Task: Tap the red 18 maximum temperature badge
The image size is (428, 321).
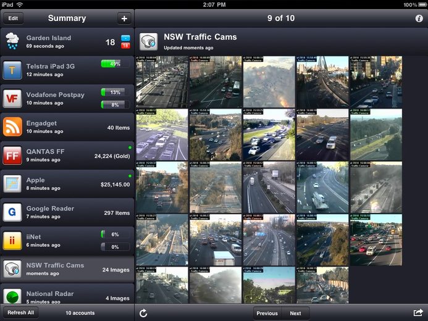Action: (125, 46)
